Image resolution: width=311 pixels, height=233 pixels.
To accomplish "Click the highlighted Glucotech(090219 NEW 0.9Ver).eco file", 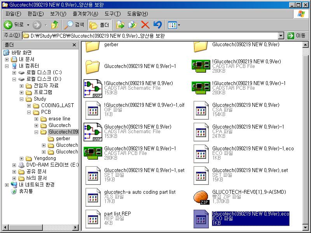I will (x=250, y=218).
